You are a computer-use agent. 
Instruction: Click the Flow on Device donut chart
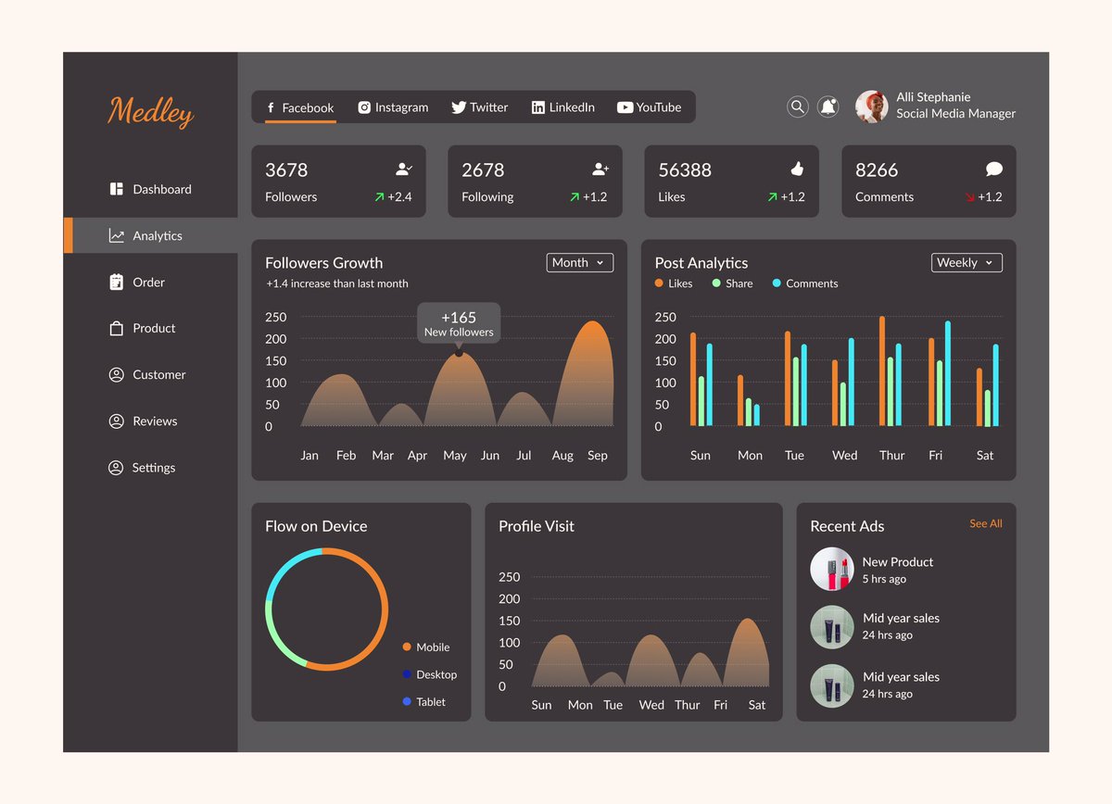point(326,609)
